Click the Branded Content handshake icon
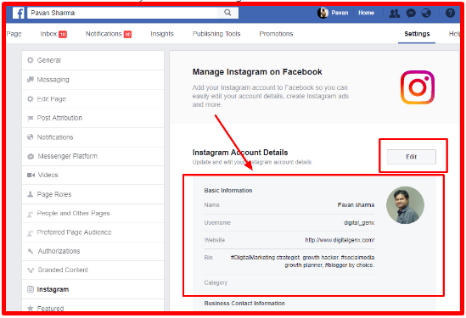Image resolution: width=466 pixels, height=318 pixels. (x=31, y=271)
